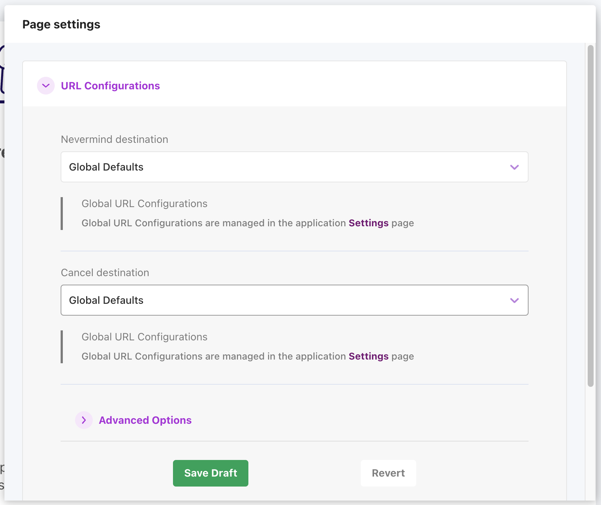Screen dimensions: 601x505
Task: Click the URL Configurations section heading
Action: tap(110, 86)
